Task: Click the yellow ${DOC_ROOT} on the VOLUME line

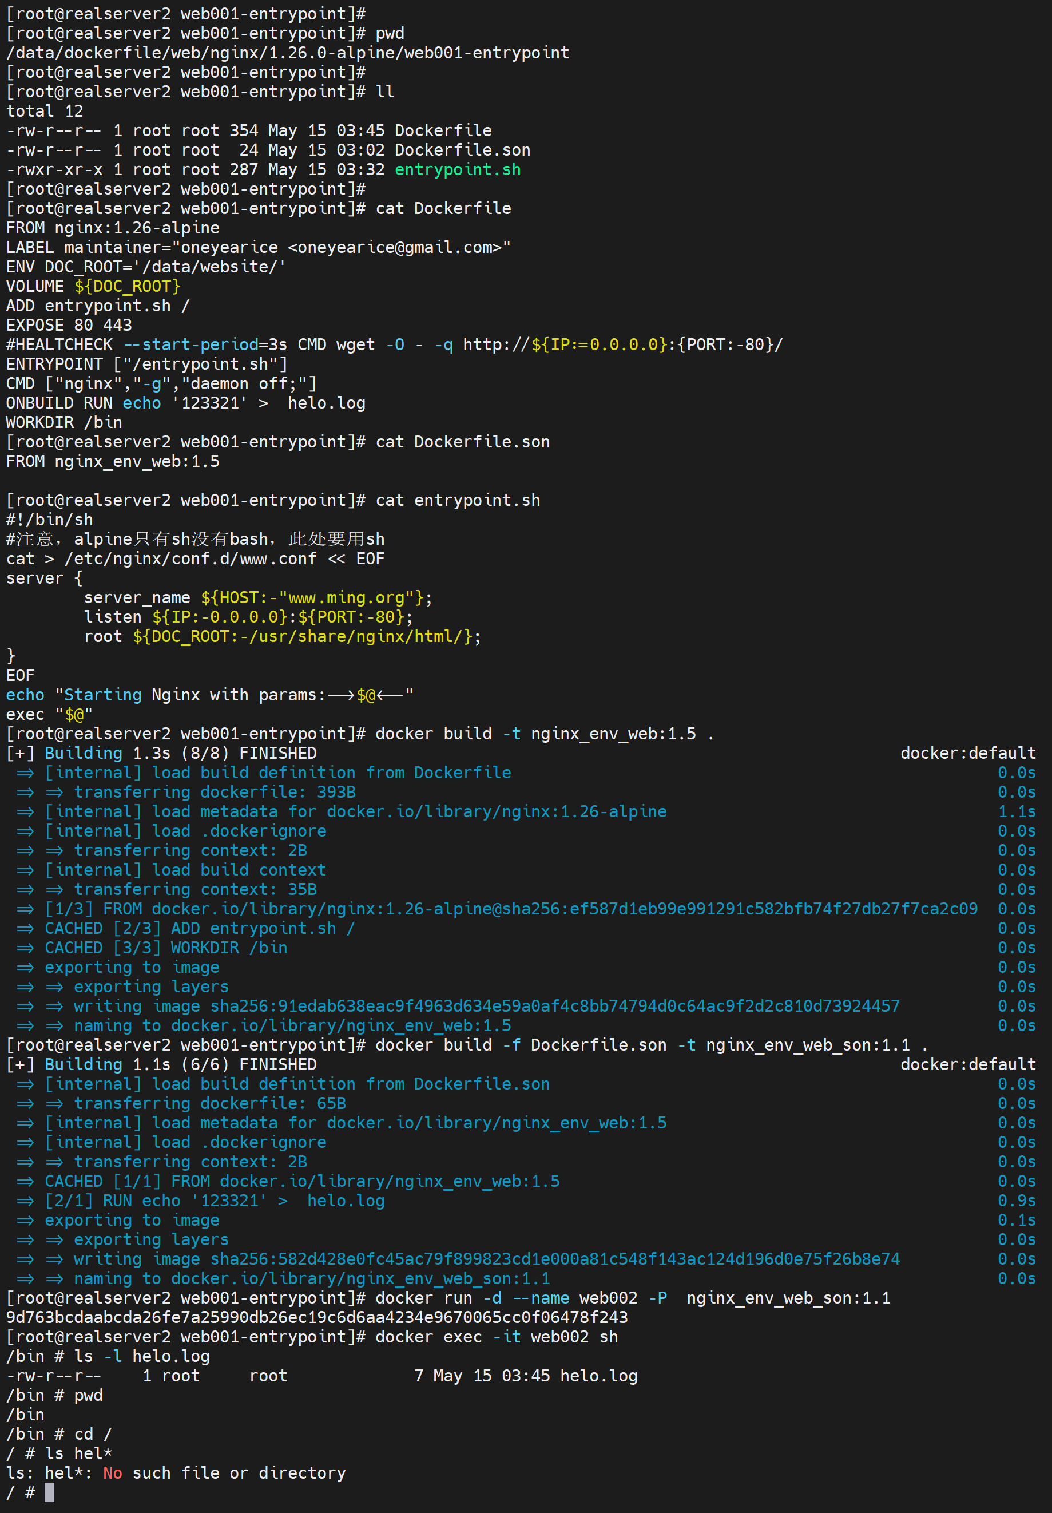Action: tap(127, 287)
